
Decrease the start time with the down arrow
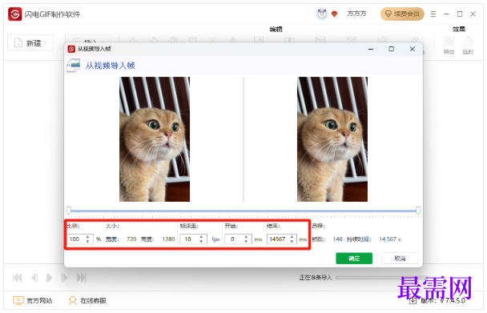point(246,241)
